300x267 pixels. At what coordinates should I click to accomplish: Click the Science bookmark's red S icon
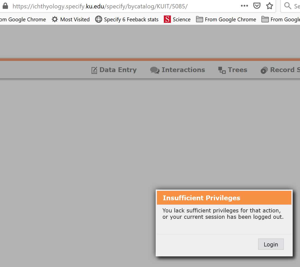tap(167, 19)
